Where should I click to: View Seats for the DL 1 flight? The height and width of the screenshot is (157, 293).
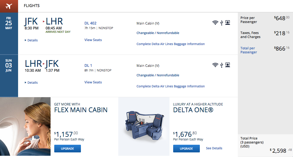(93, 82)
